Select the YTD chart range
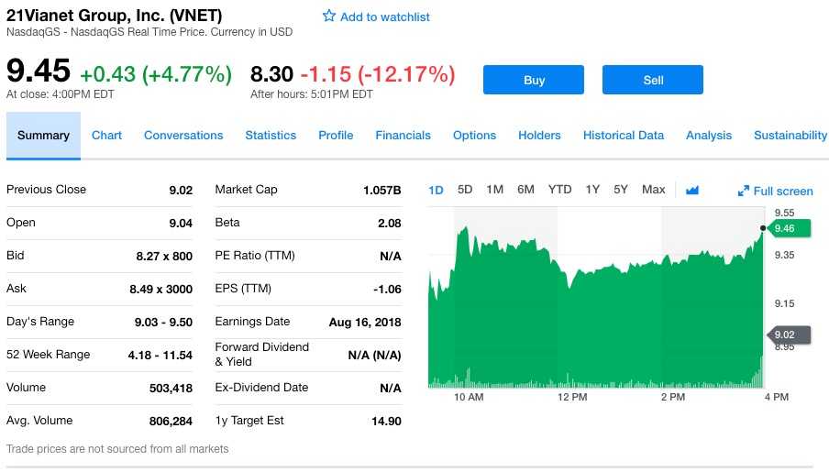 pyautogui.click(x=560, y=189)
